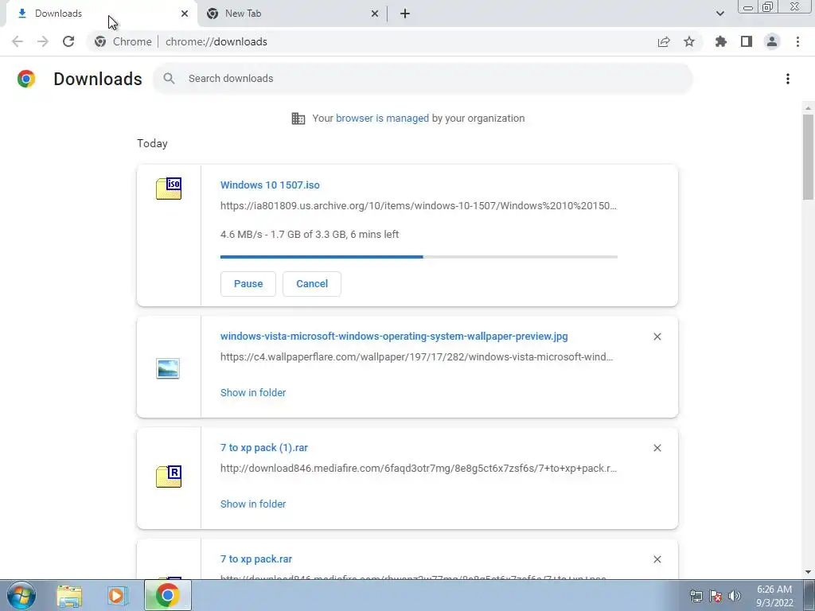
Task: Open the Windows 10 1507.iso file link
Action: pyautogui.click(x=270, y=185)
